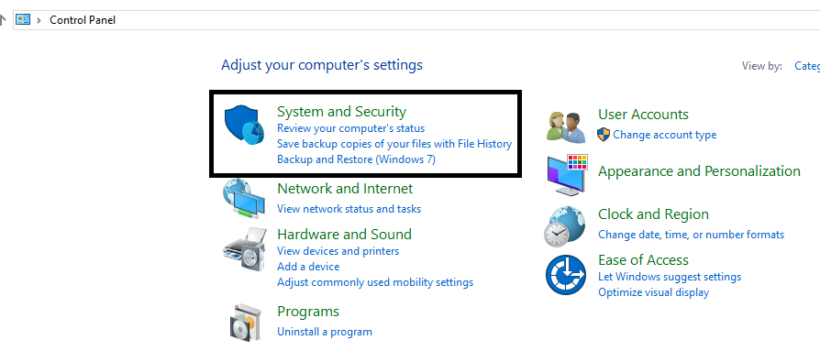Click the Network and Internet globe icon
Viewport: 820px width, 362px height.
pos(244,198)
